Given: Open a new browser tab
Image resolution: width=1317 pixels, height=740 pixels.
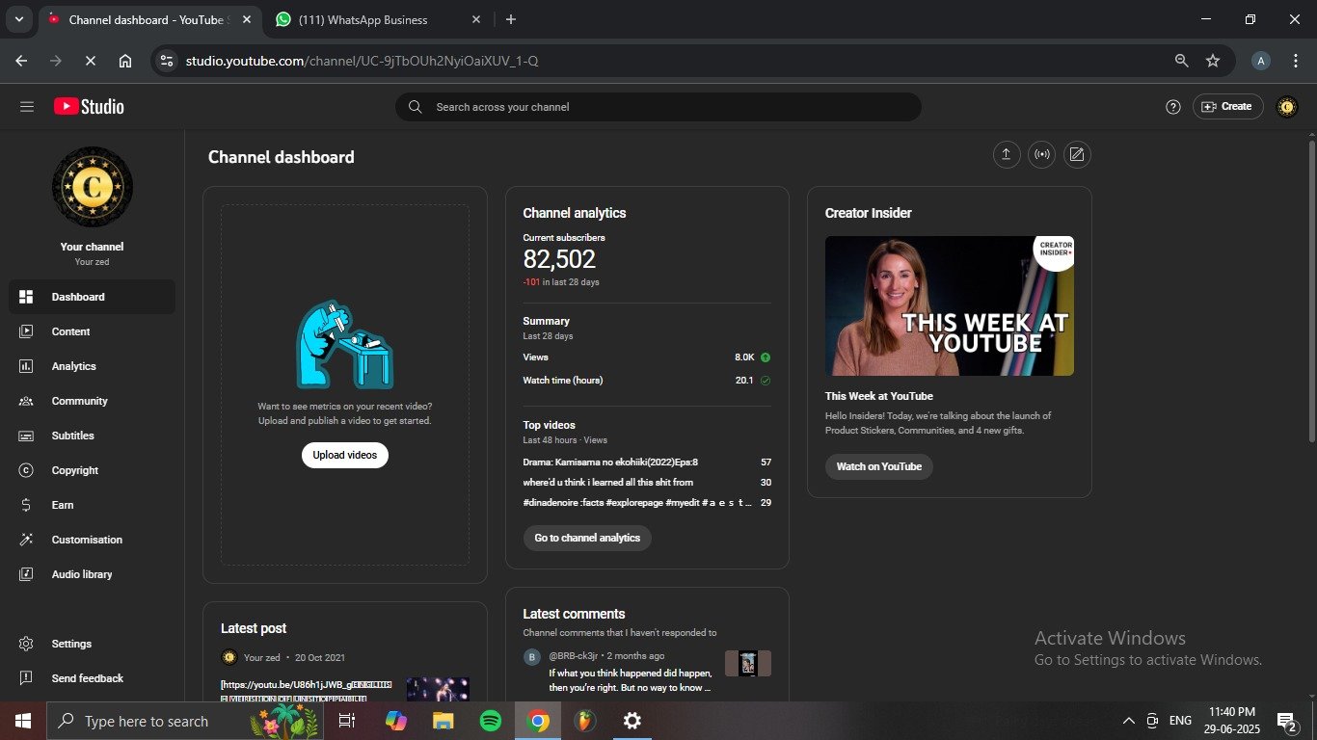Looking at the screenshot, I should click(511, 19).
